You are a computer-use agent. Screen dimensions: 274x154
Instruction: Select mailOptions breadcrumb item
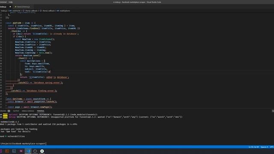point(63,11)
